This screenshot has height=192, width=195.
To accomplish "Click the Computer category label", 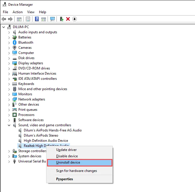I will 26,53.
